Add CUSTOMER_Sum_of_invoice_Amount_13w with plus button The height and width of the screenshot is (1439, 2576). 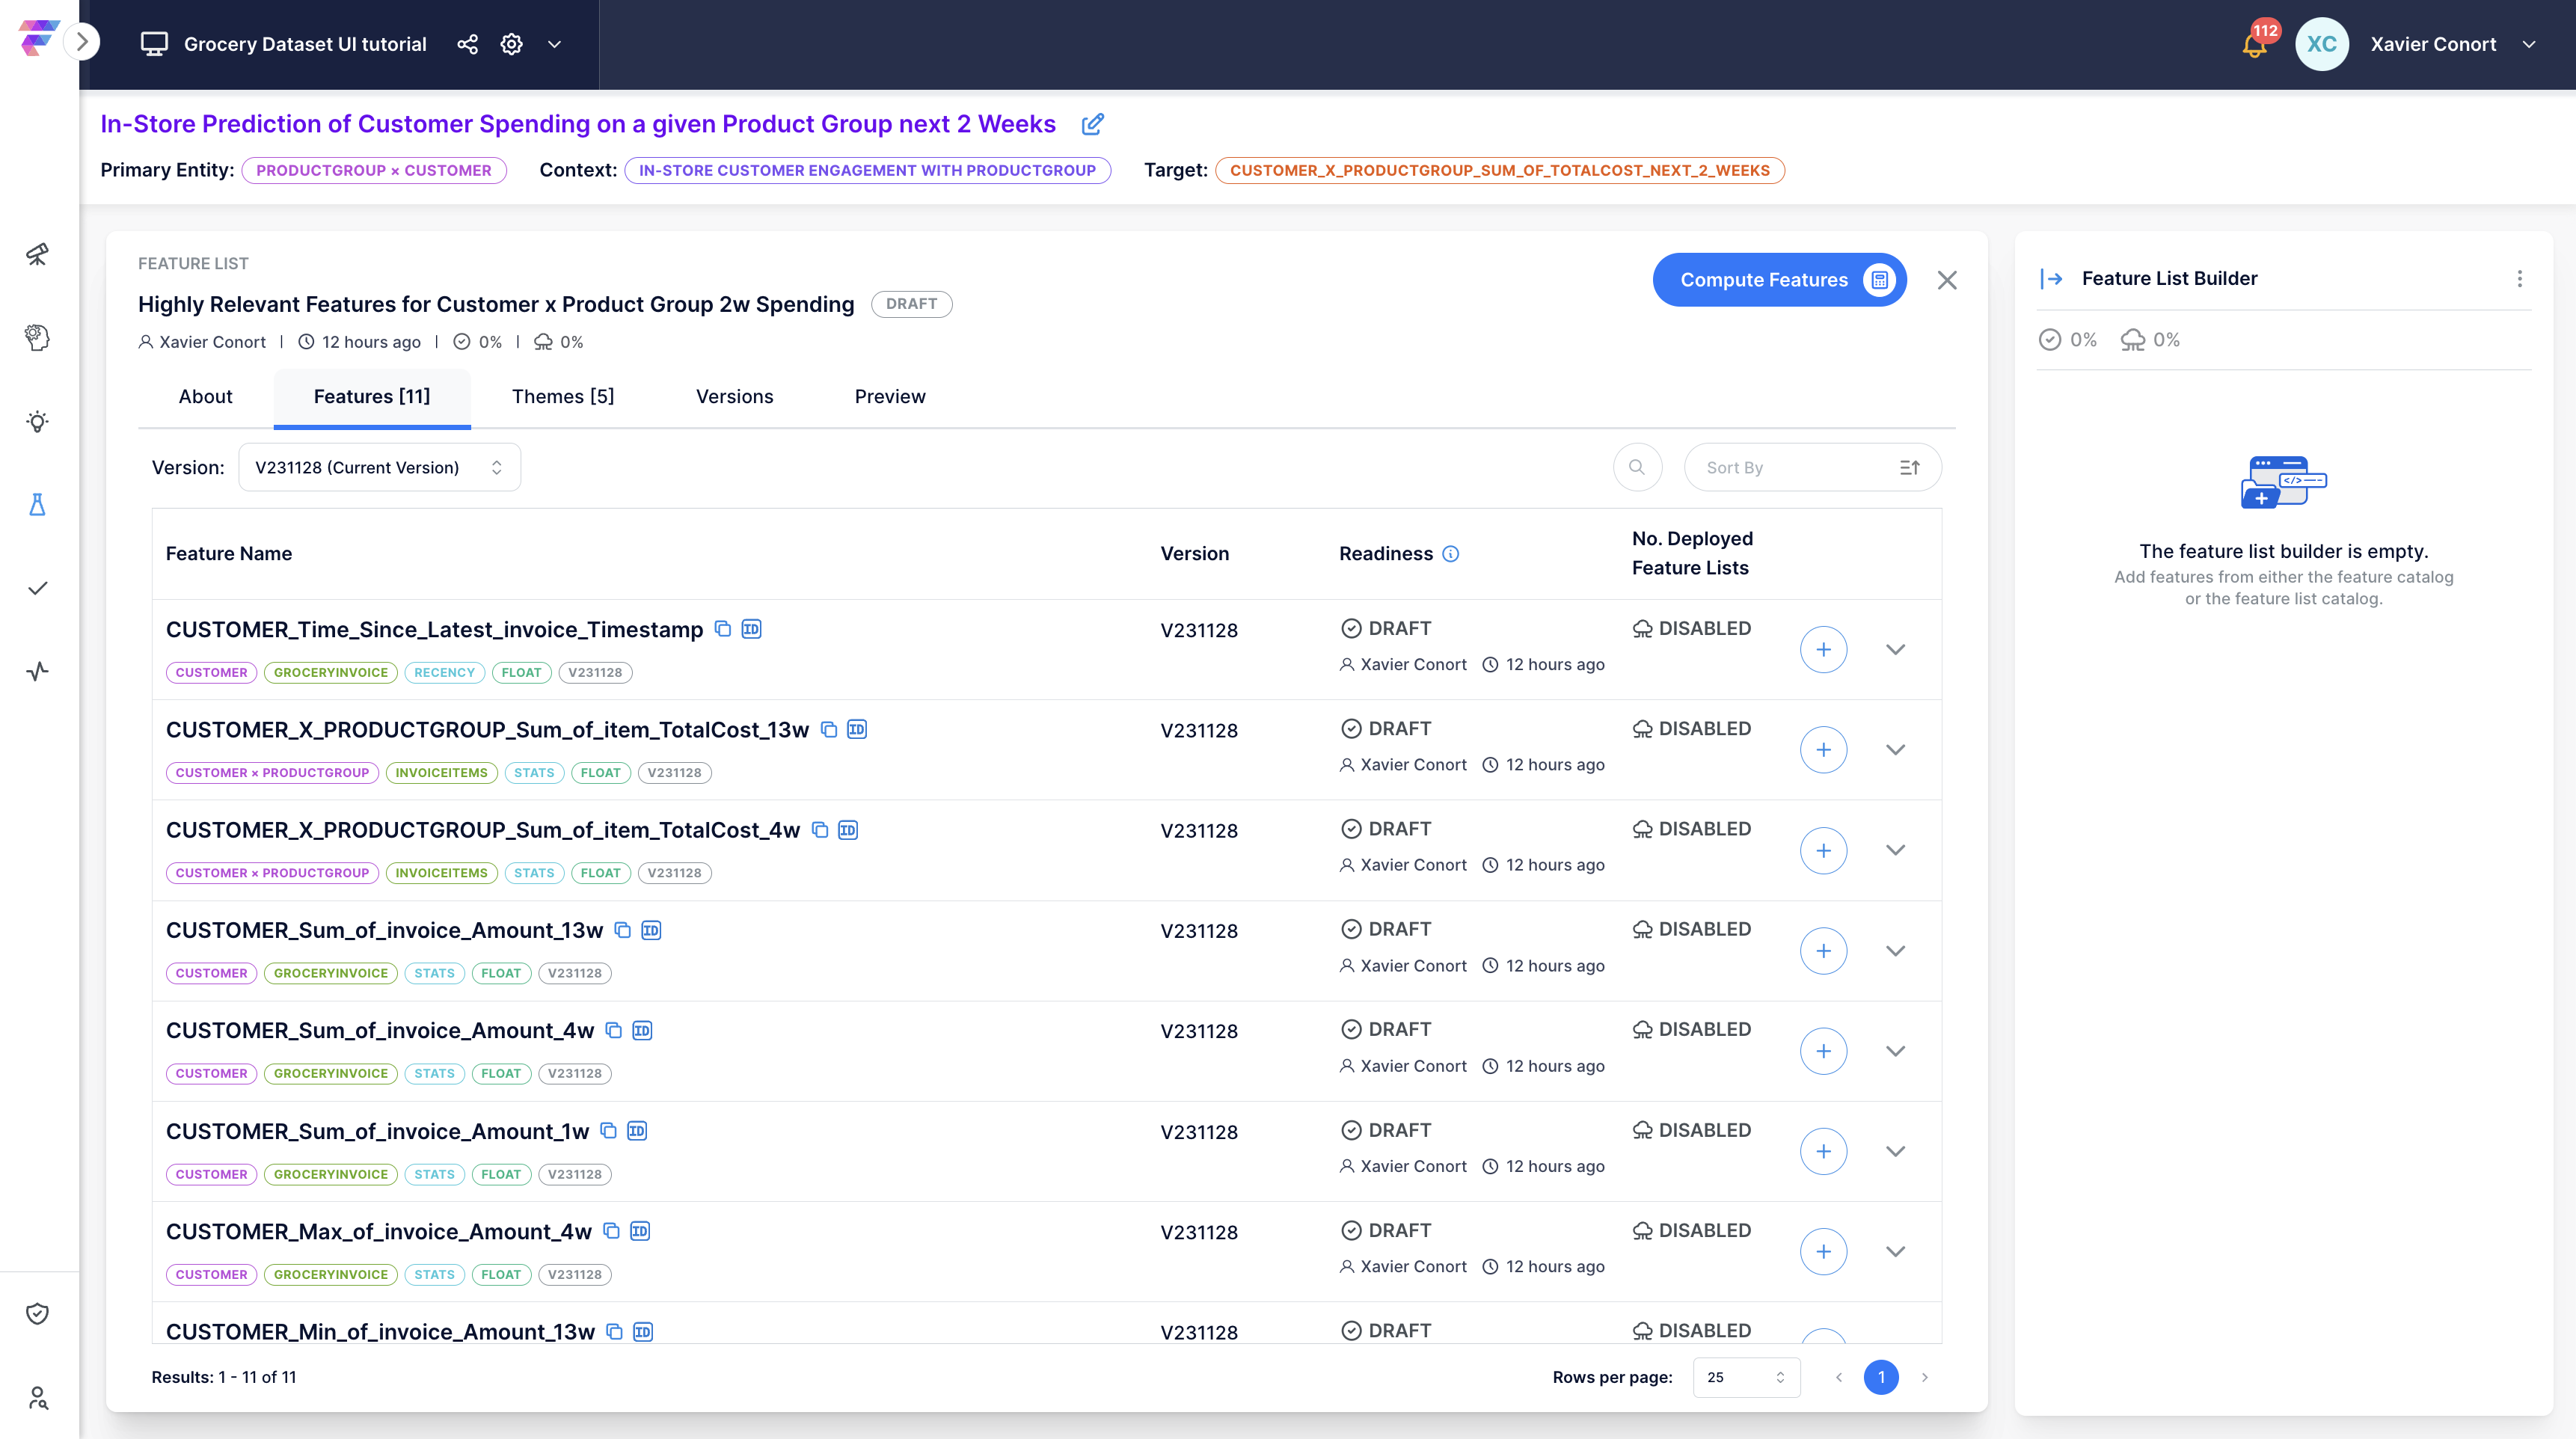(x=1823, y=951)
